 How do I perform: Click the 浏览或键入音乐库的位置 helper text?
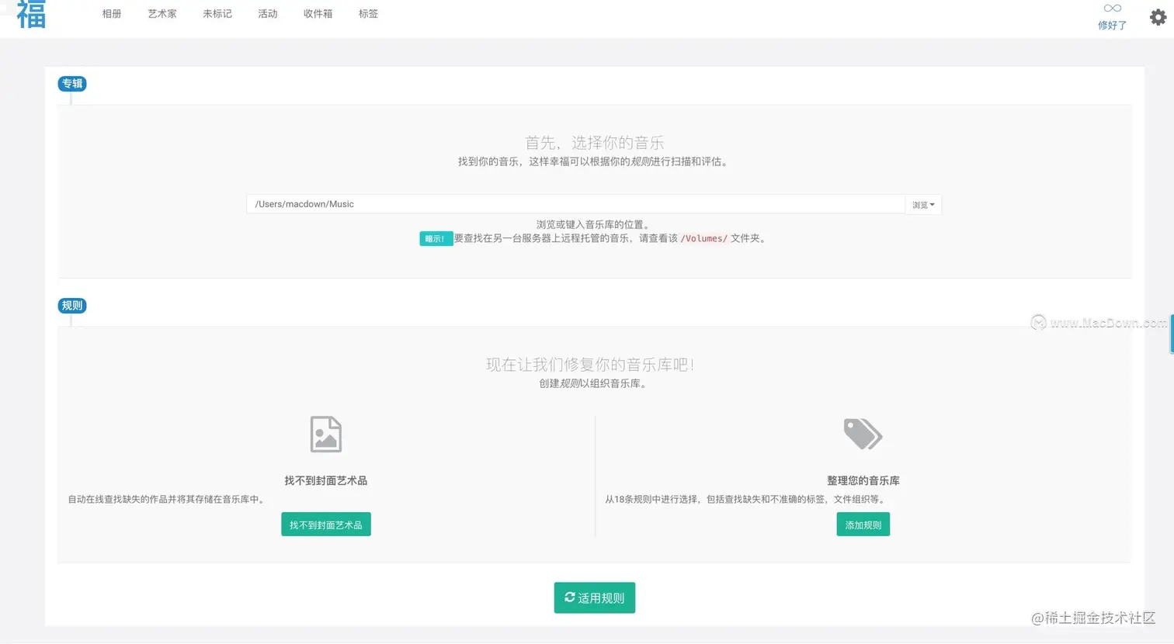(x=594, y=225)
